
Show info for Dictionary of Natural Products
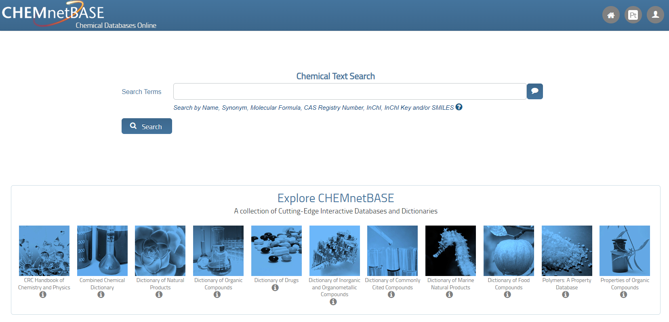click(159, 295)
